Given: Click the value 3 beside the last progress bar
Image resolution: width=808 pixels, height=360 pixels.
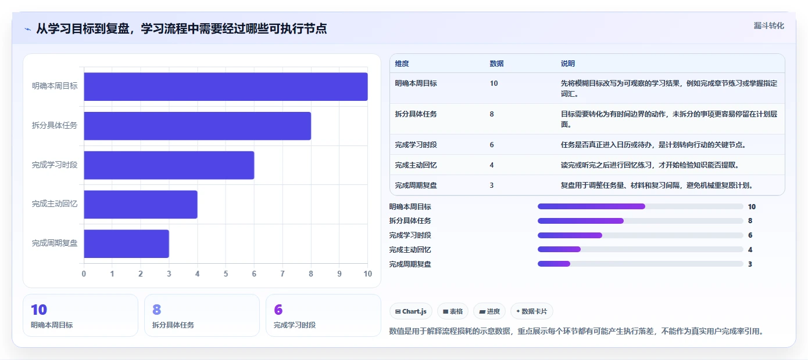Looking at the screenshot, I should (750, 264).
